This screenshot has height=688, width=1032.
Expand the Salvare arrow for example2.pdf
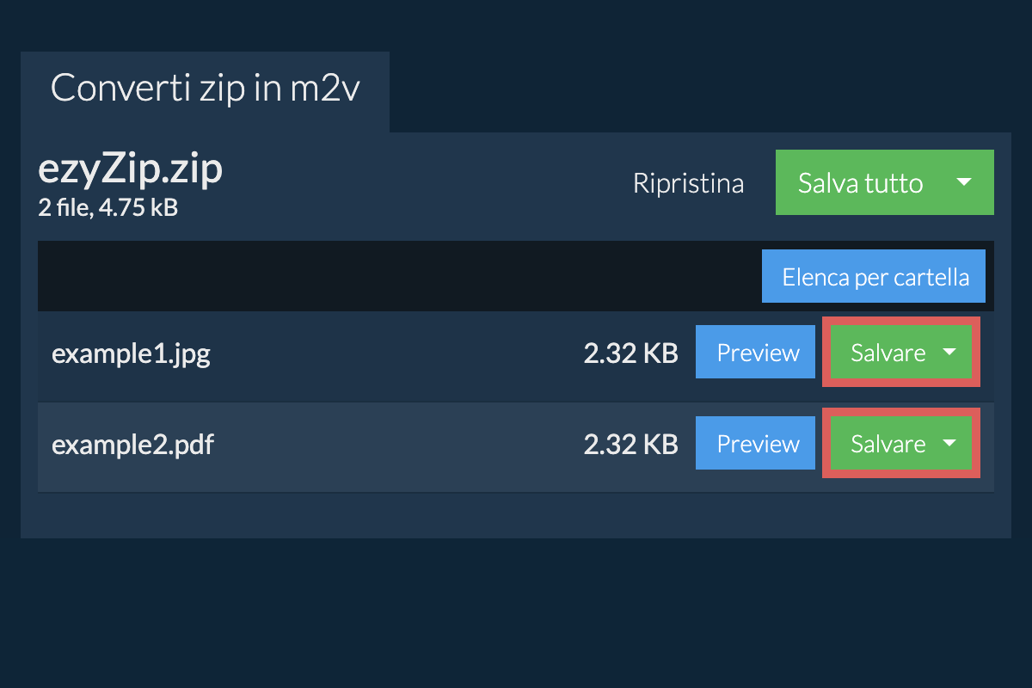pyautogui.click(x=949, y=444)
